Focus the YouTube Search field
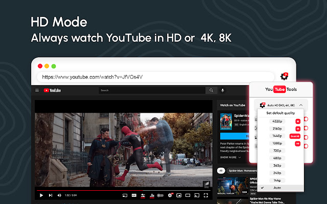Viewport: 327px width, 204px height. tap(152, 90)
